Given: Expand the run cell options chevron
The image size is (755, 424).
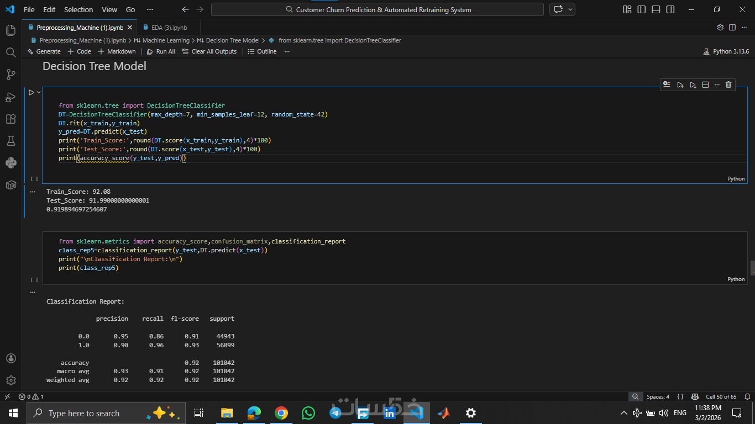Looking at the screenshot, I should 39,92.
